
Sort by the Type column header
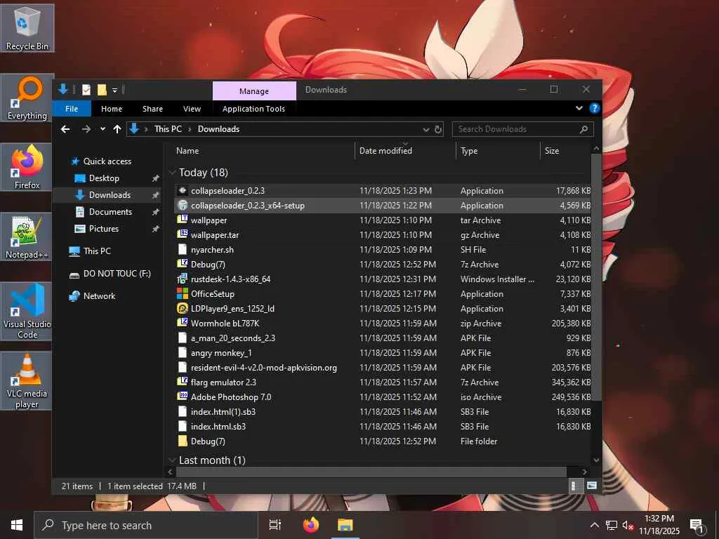(499, 151)
